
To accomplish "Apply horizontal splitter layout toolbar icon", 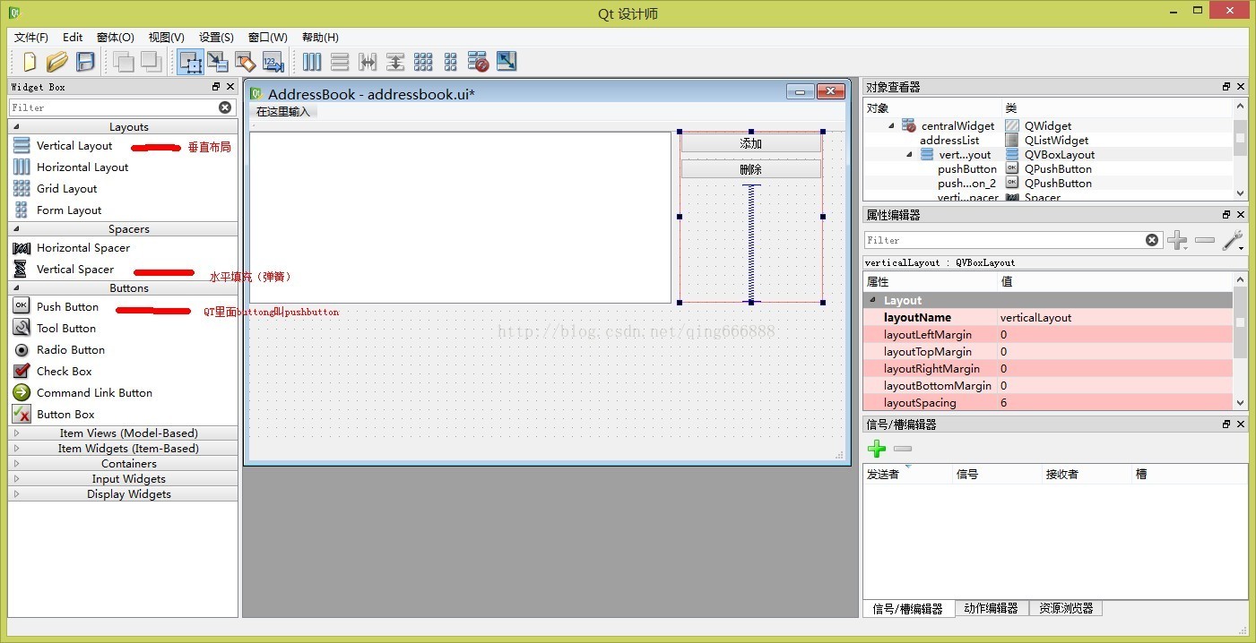I will click(x=368, y=62).
